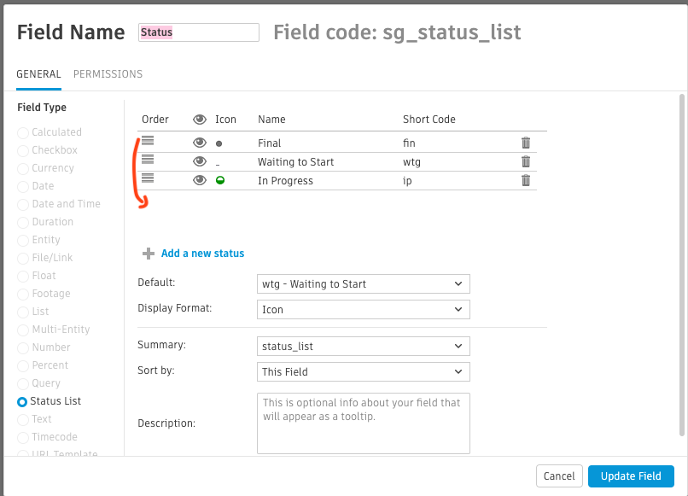Click the eye icon in the column header

coord(200,119)
